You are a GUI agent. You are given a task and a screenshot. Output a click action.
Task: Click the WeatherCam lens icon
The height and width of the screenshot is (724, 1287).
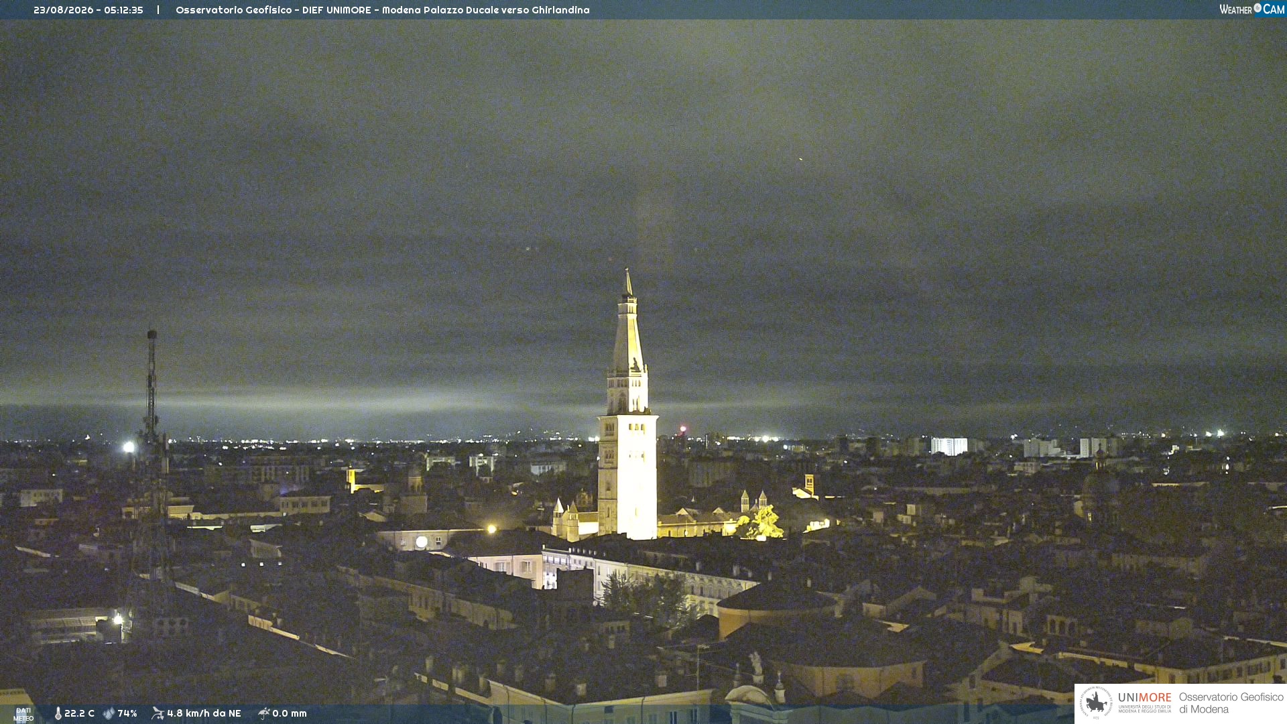1258,8
